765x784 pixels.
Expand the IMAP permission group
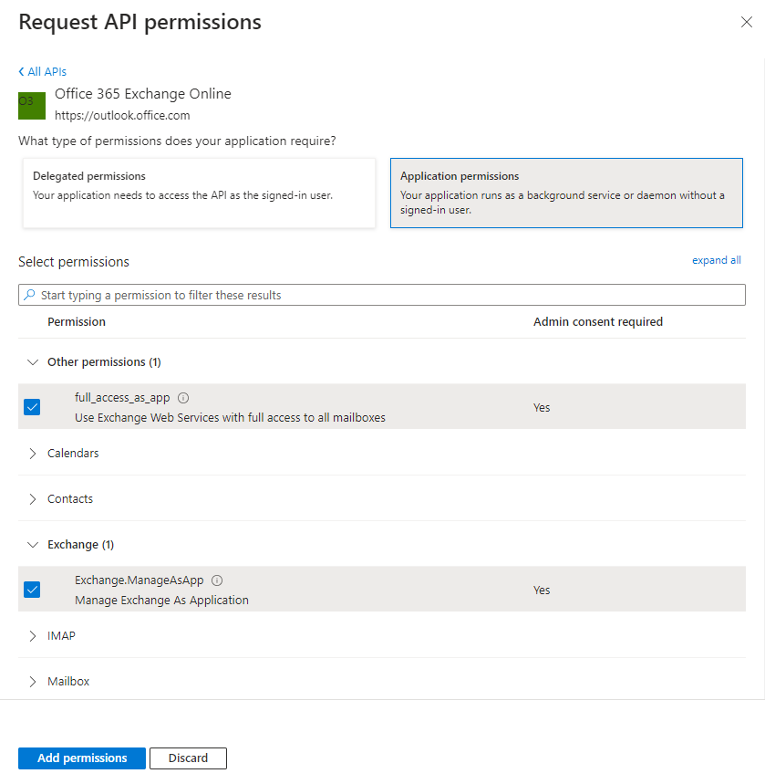point(33,636)
